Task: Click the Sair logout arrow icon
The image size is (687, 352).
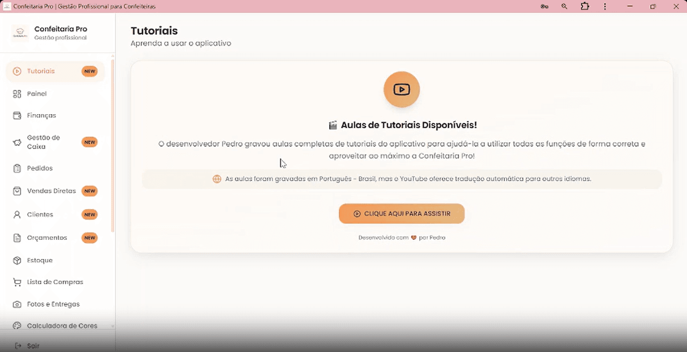Action: (18, 346)
